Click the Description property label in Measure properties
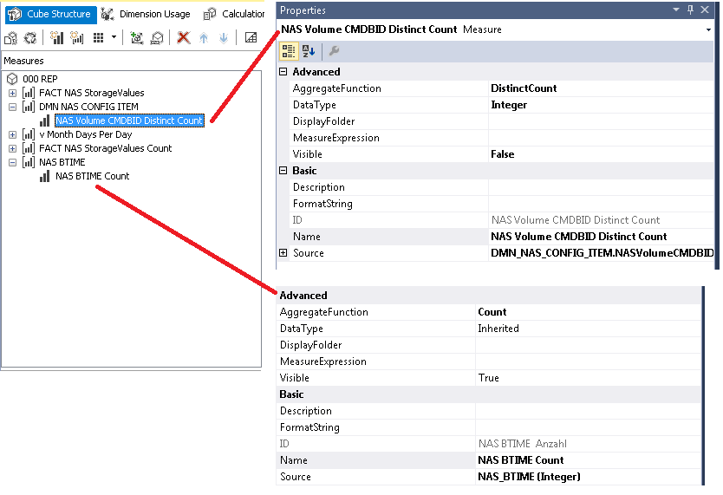The height and width of the screenshot is (495, 723). [319, 187]
